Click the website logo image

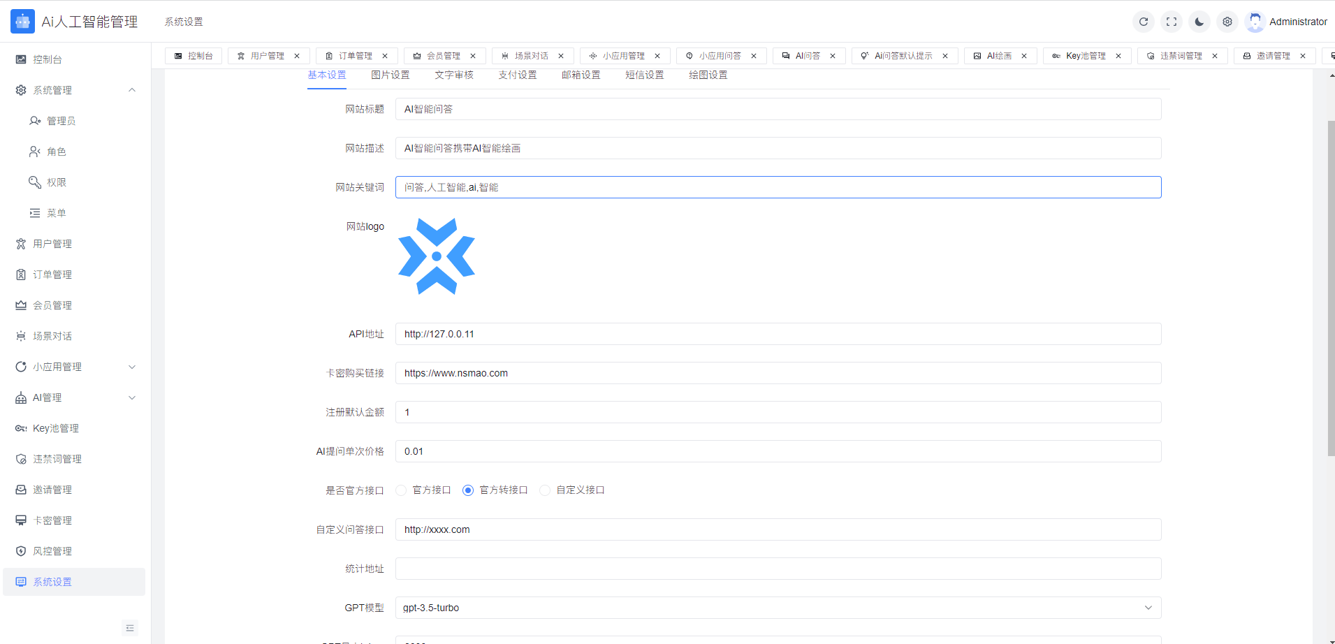(437, 256)
